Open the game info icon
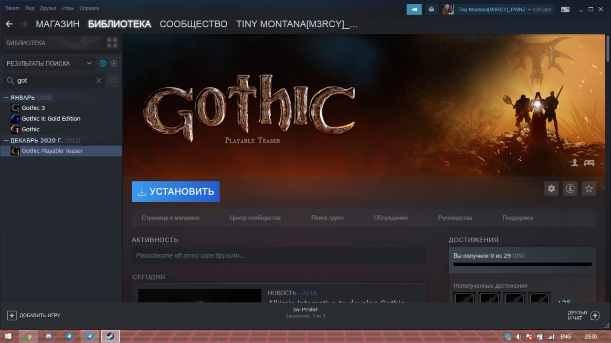This screenshot has height=343, width=611. pos(570,188)
